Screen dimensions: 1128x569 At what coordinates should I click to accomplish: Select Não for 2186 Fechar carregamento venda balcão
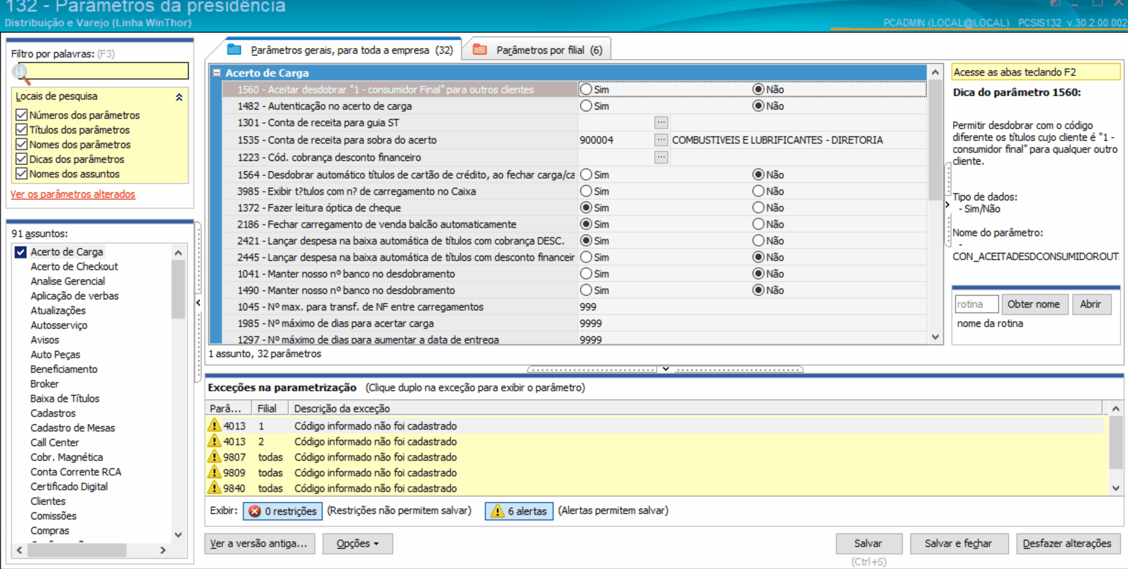pos(758,224)
